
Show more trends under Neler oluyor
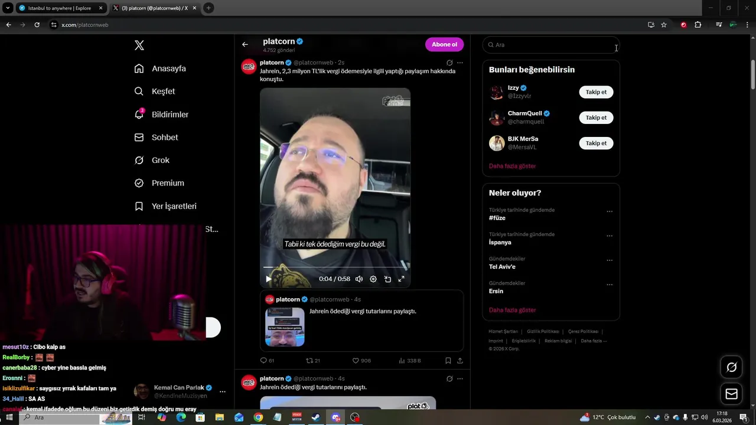(x=512, y=310)
